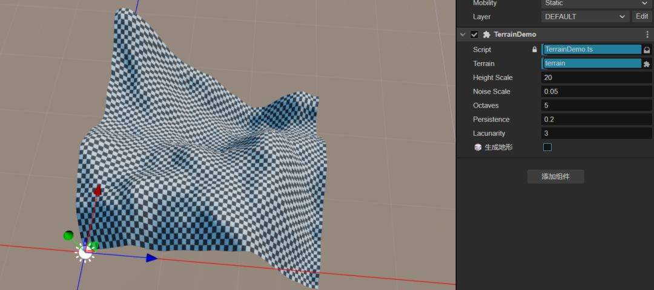Click the Noise Scale value field
This screenshot has height=290, width=654.
[x=596, y=91]
